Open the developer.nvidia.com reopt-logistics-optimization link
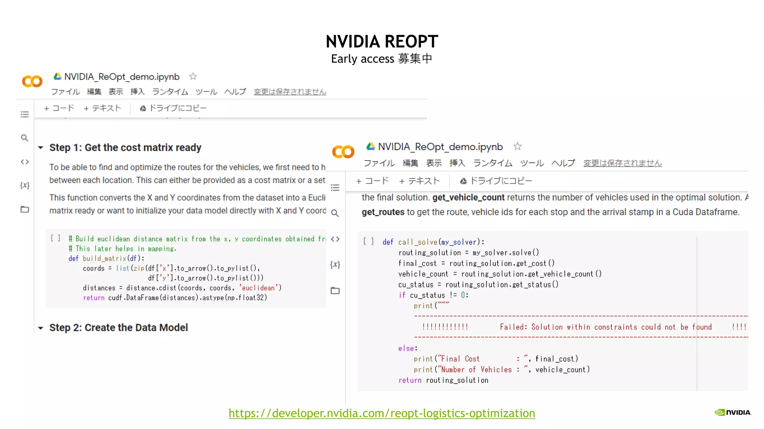The width and height of the screenshot is (764, 429). (382, 413)
